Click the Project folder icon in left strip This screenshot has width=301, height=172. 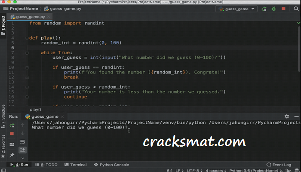point(3,34)
